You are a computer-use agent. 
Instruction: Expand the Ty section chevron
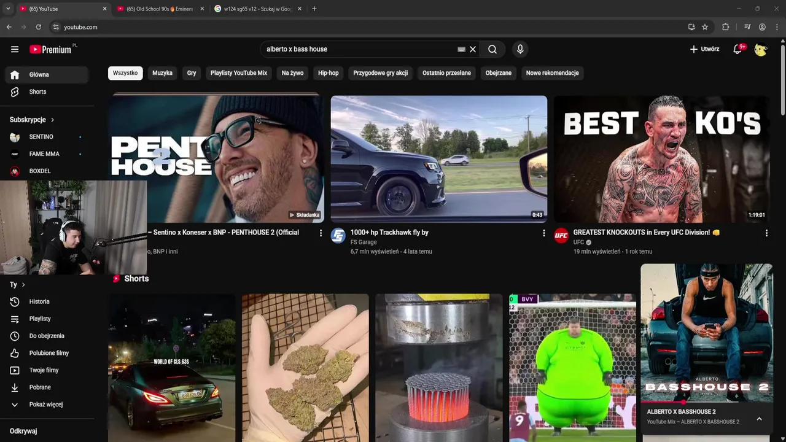23,285
